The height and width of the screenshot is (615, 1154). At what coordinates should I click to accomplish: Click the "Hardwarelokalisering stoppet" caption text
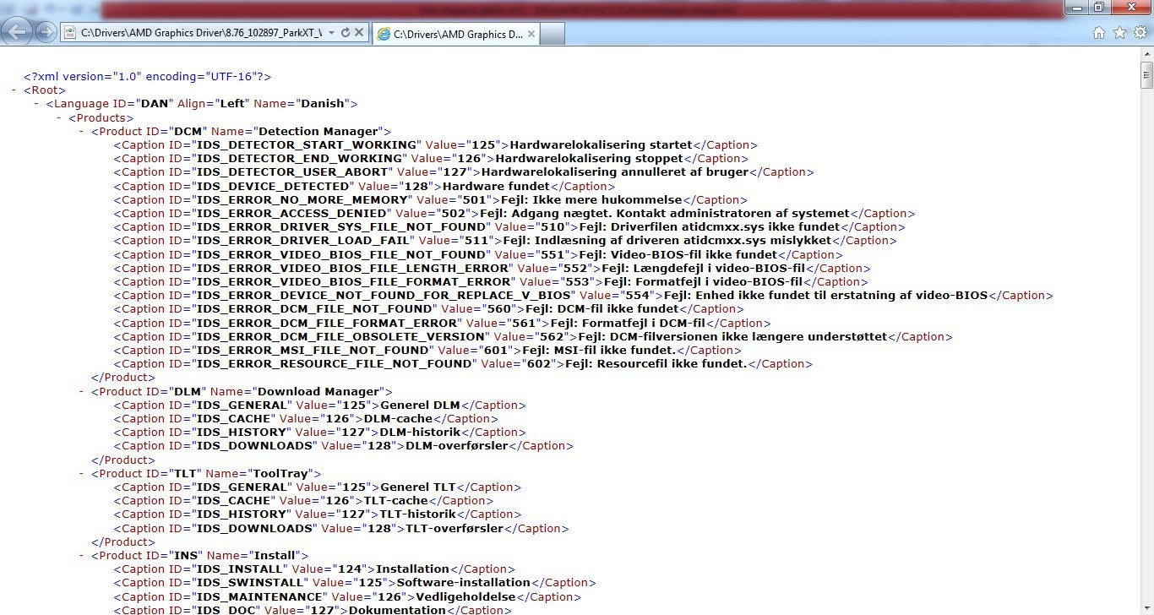click(589, 158)
